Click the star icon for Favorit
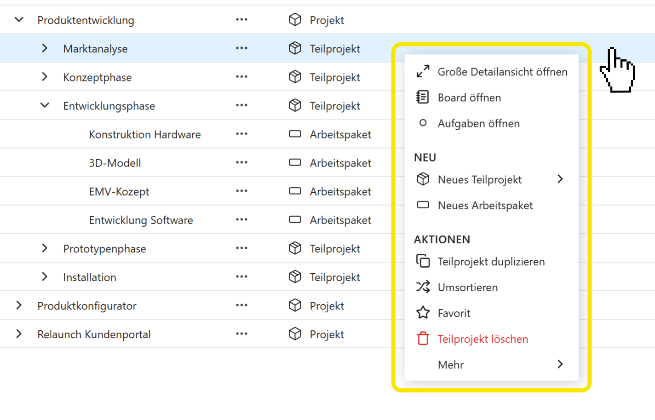The height and width of the screenshot is (420, 655). point(423,313)
